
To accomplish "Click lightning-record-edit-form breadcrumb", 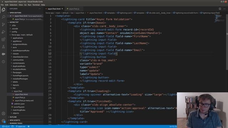I will tap(187, 13).
